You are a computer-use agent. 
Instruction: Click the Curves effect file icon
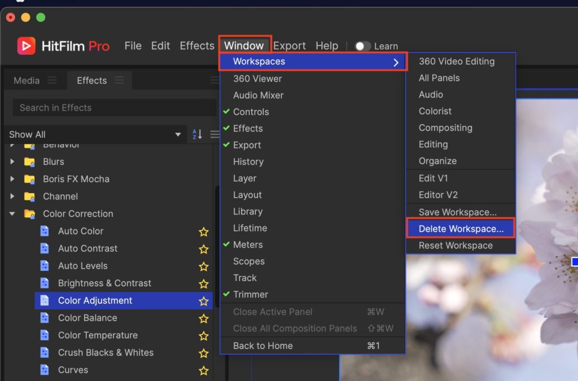coord(44,370)
